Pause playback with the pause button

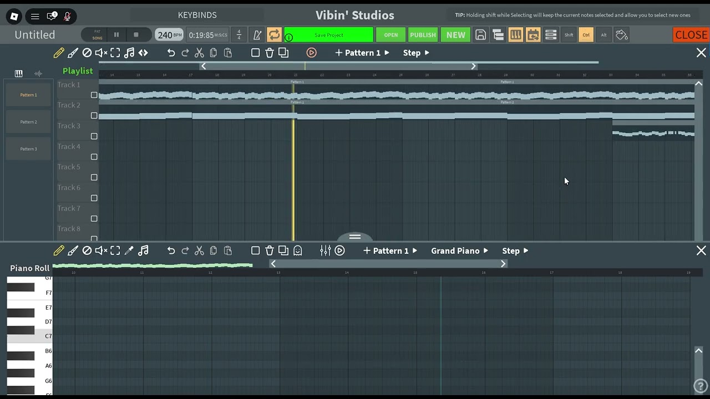[x=116, y=35]
